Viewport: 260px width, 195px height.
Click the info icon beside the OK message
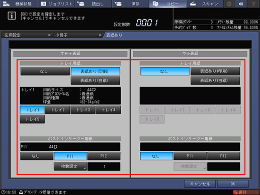click(x=12, y=16)
